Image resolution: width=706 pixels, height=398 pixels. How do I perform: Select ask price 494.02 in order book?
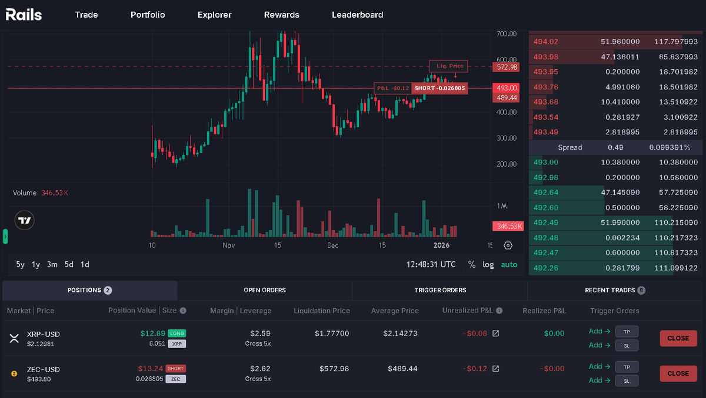point(546,42)
